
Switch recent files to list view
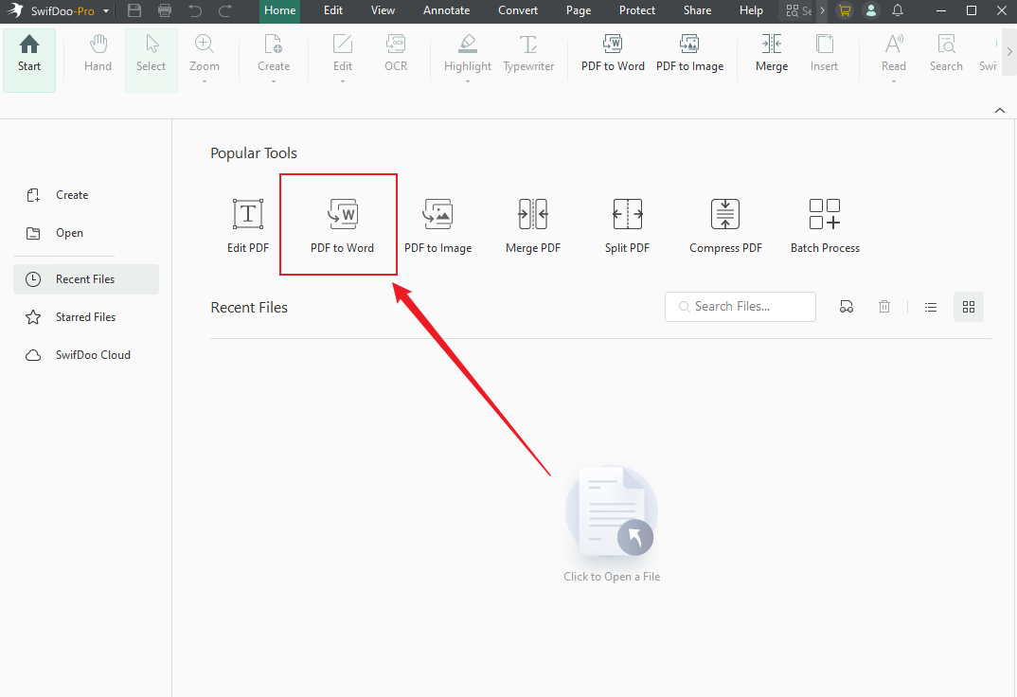click(x=931, y=307)
